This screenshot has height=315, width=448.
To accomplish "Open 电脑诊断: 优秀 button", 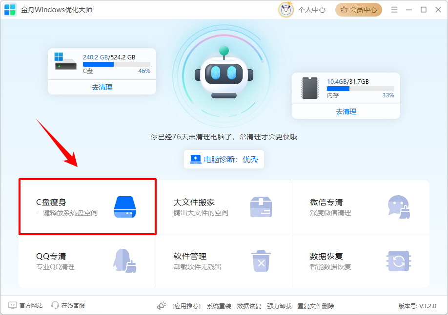I will (224, 159).
